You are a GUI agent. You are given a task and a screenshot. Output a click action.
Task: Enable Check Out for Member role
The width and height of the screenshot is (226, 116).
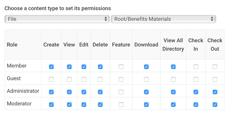point(215,67)
